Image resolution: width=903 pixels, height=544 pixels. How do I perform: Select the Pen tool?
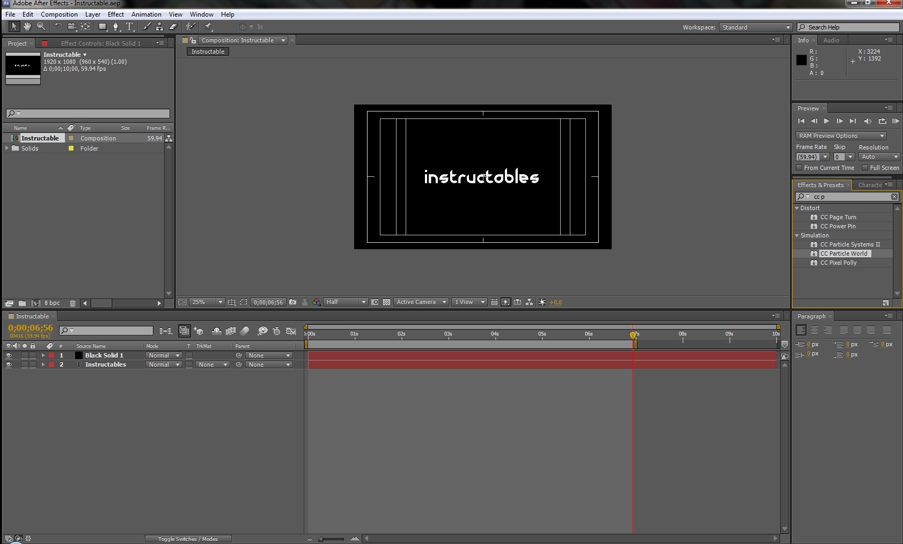(x=115, y=26)
